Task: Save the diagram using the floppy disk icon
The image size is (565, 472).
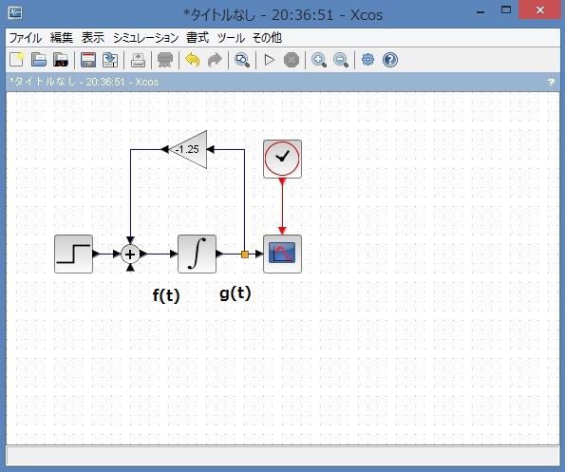Action: [x=88, y=60]
